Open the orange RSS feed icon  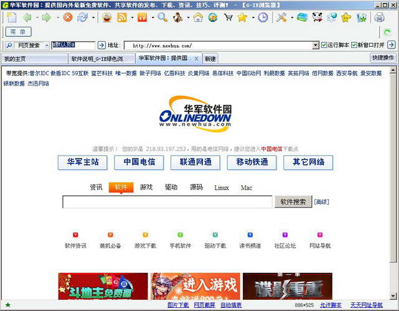(122, 17)
